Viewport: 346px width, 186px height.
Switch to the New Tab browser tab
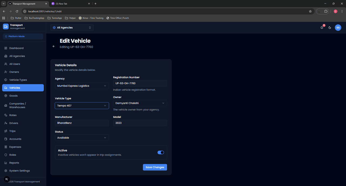tap(71, 4)
